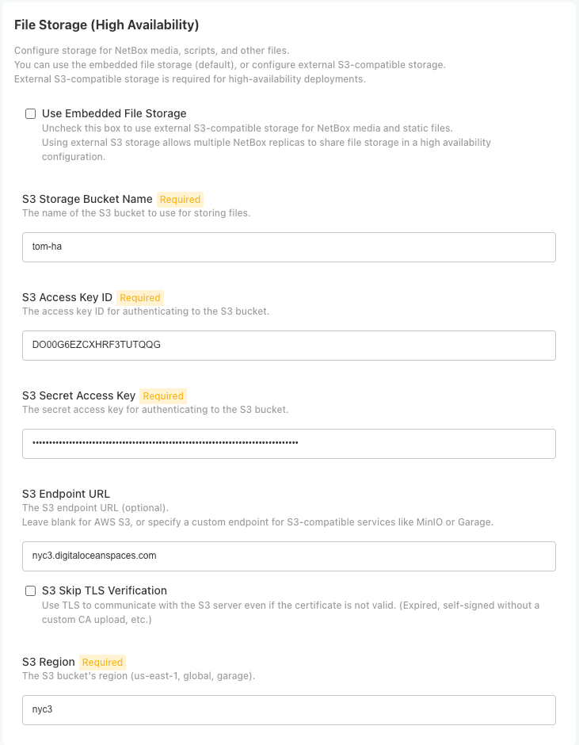This screenshot has width=579, height=745.
Task: Click the 'S3 Region' field label
Action: click(x=48, y=662)
